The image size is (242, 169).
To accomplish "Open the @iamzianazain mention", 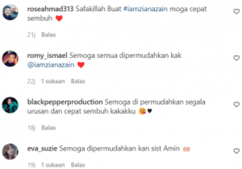I will [51, 65].
